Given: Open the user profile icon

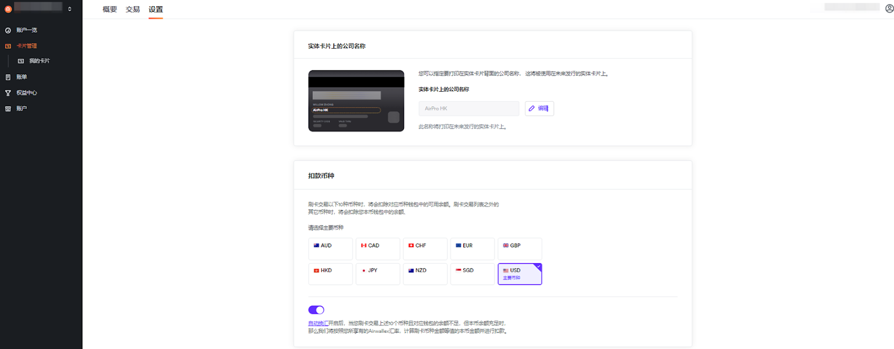Looking at the screenshot, I should [x=889, y=8].
